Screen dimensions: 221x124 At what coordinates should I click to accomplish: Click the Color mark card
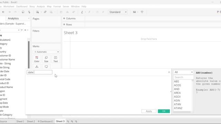point(37,59)
